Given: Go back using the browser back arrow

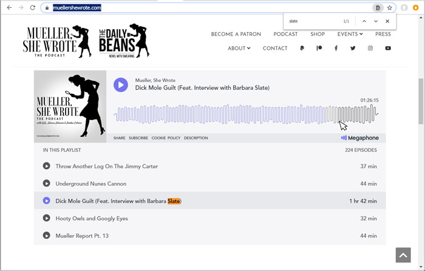Looking at the screenshot, I should [9, 8].
